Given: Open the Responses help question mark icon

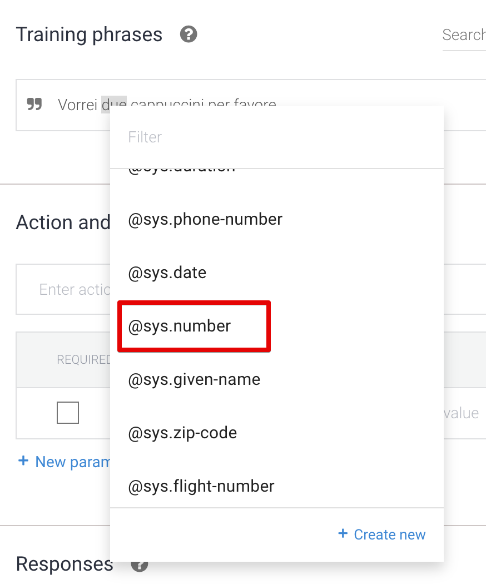Looking at the screenshot, I should point(139,565).
